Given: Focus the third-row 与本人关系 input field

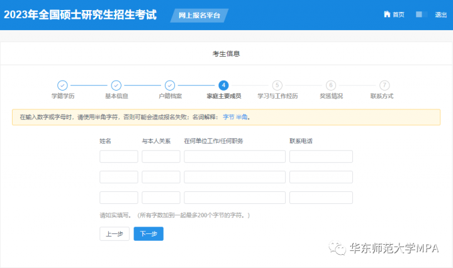Looking at the screenshot, I should 161,198.
